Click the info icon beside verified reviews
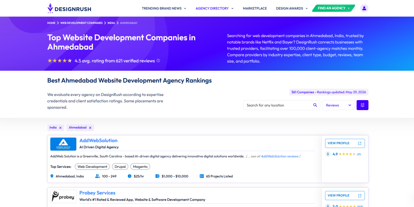The image size is (414, 207). click(158, 61)
